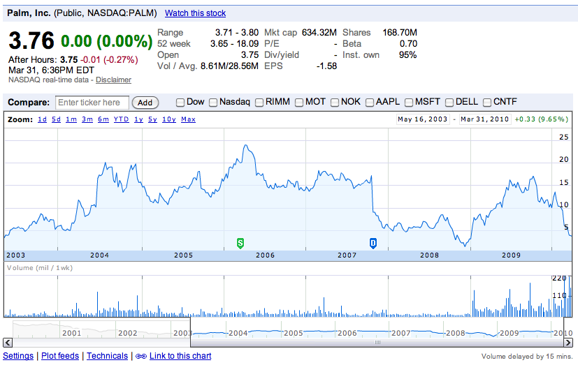Click the blue D dividend marker

coord(373,243)
